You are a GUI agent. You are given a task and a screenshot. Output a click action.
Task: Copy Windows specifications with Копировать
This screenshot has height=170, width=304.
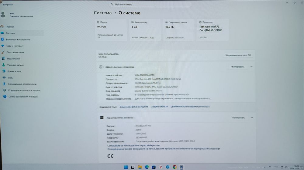pyautogui.click(x=238, y=118)
